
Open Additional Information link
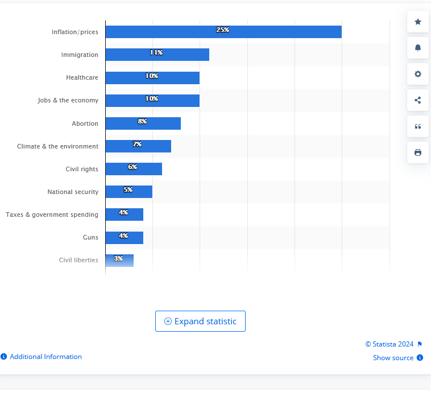coord(45,357)
